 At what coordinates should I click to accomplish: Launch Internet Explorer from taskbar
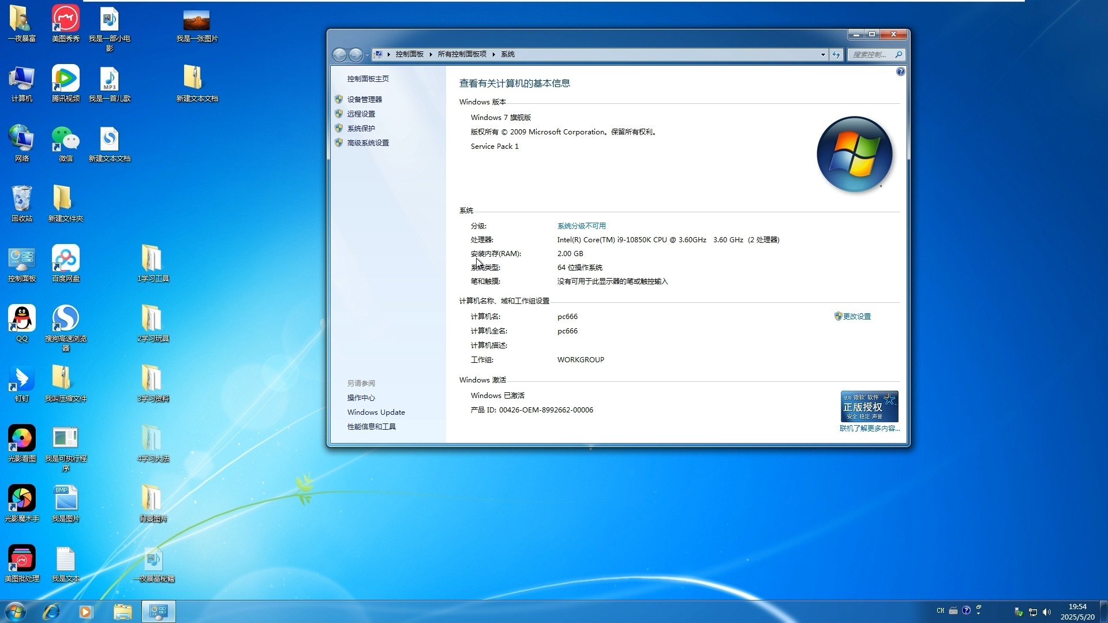[51, 611]
